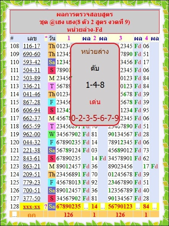Click the blue Sa day badge in row 110
The height and width of the screenshot is (226, 169).
coord(52,62)
